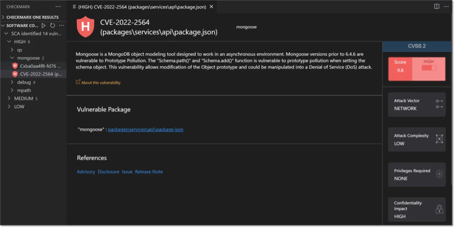
Task: Refresh the Software Composition results
Action: pos(52,25)
